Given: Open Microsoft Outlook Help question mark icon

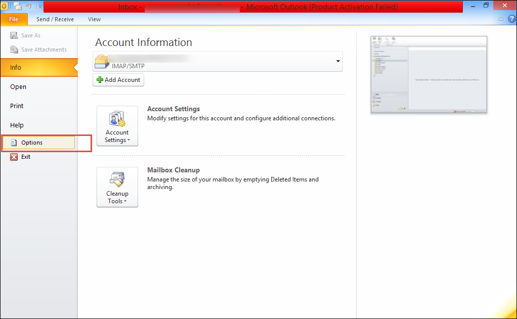Looking at the screenshot, I should click(511, 19).
